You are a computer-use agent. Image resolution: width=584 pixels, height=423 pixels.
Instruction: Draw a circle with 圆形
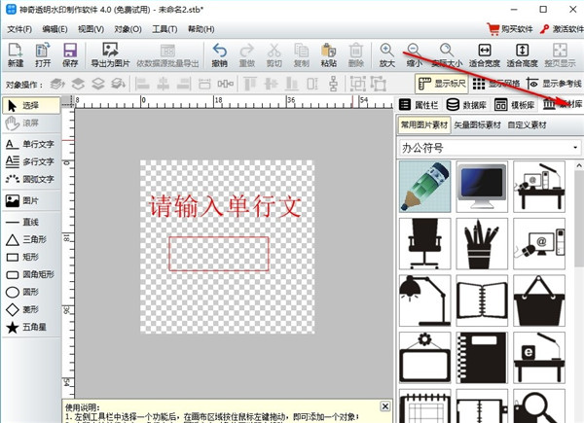[x=22, y=292]
